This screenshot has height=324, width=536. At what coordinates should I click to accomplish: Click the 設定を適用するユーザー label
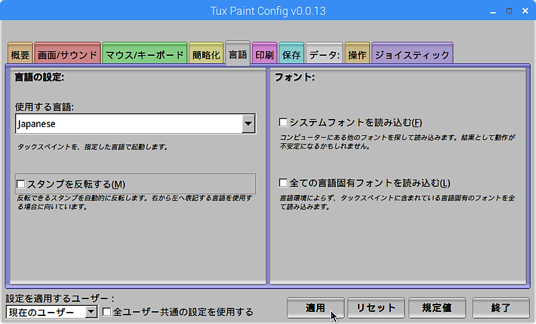60,298
